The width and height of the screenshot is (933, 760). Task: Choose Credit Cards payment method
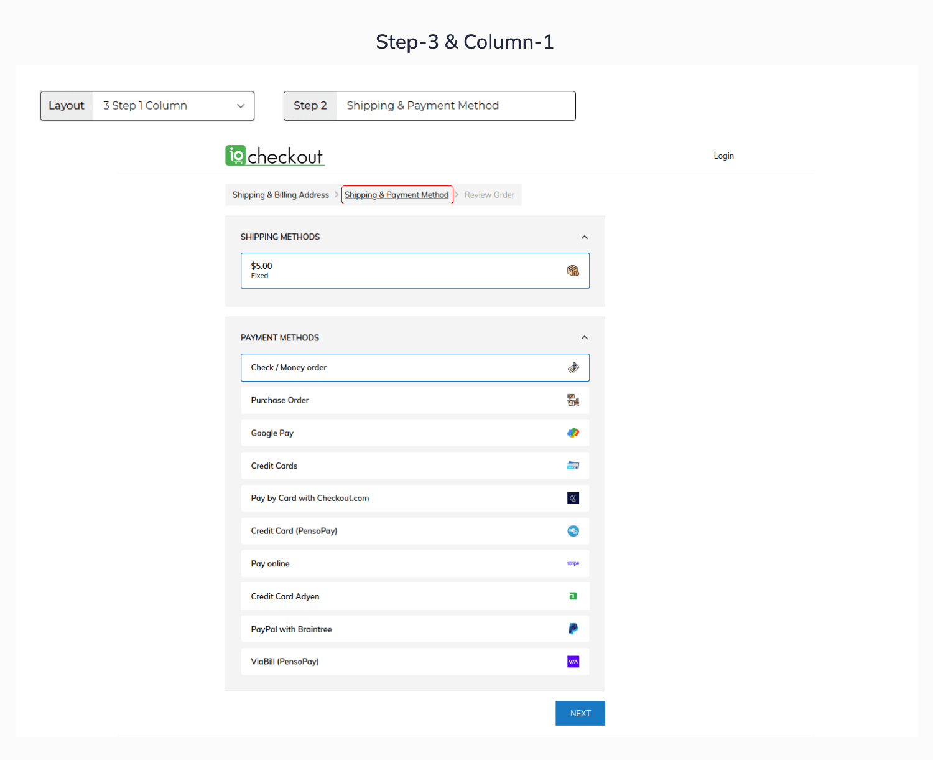point(415,466)
